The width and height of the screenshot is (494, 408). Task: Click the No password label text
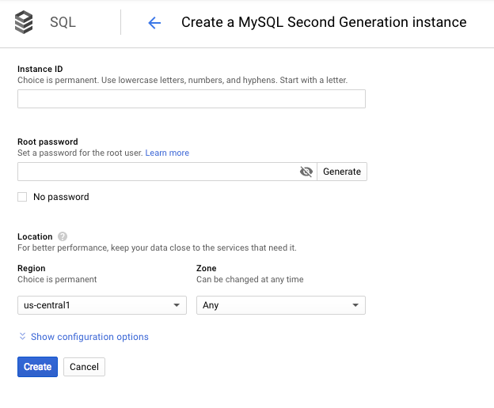point(61,197)
